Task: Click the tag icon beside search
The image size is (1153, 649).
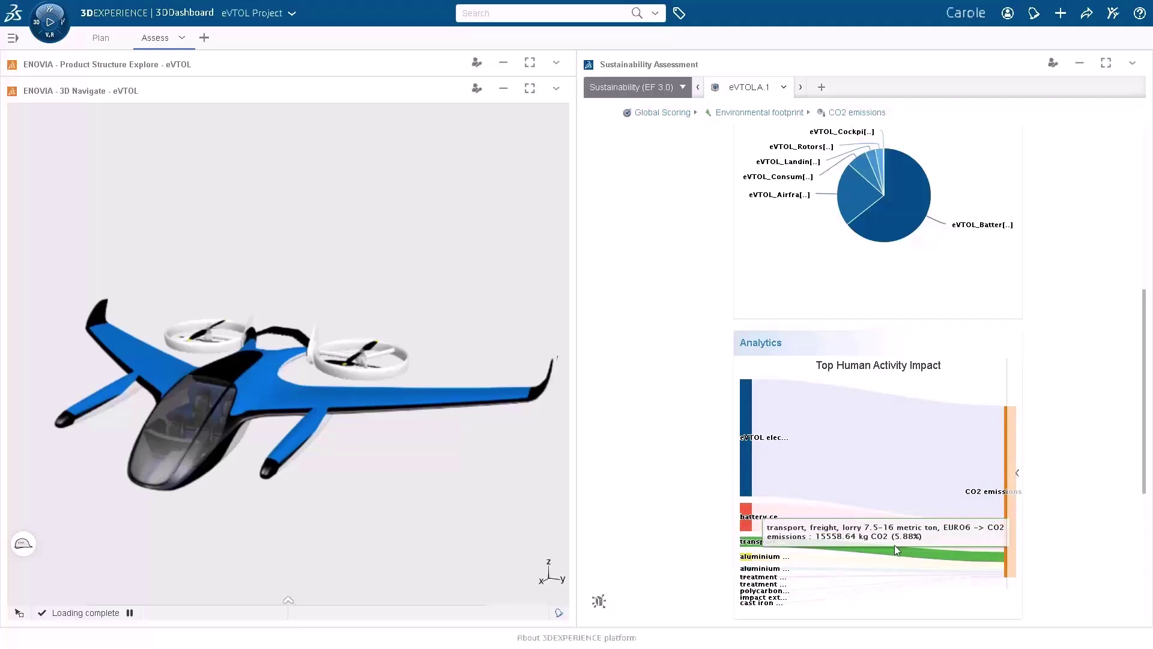Action: 679,13
